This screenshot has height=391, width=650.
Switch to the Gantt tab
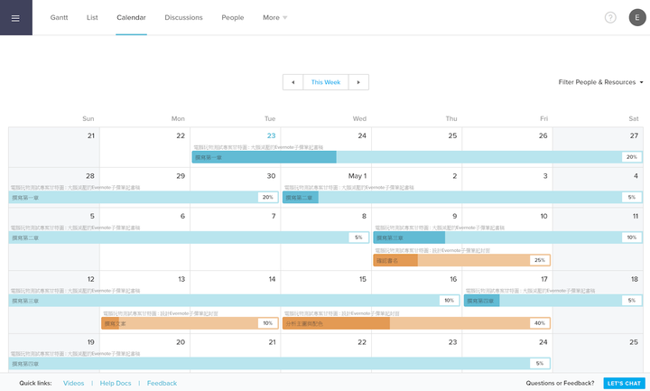click(59, 17)
